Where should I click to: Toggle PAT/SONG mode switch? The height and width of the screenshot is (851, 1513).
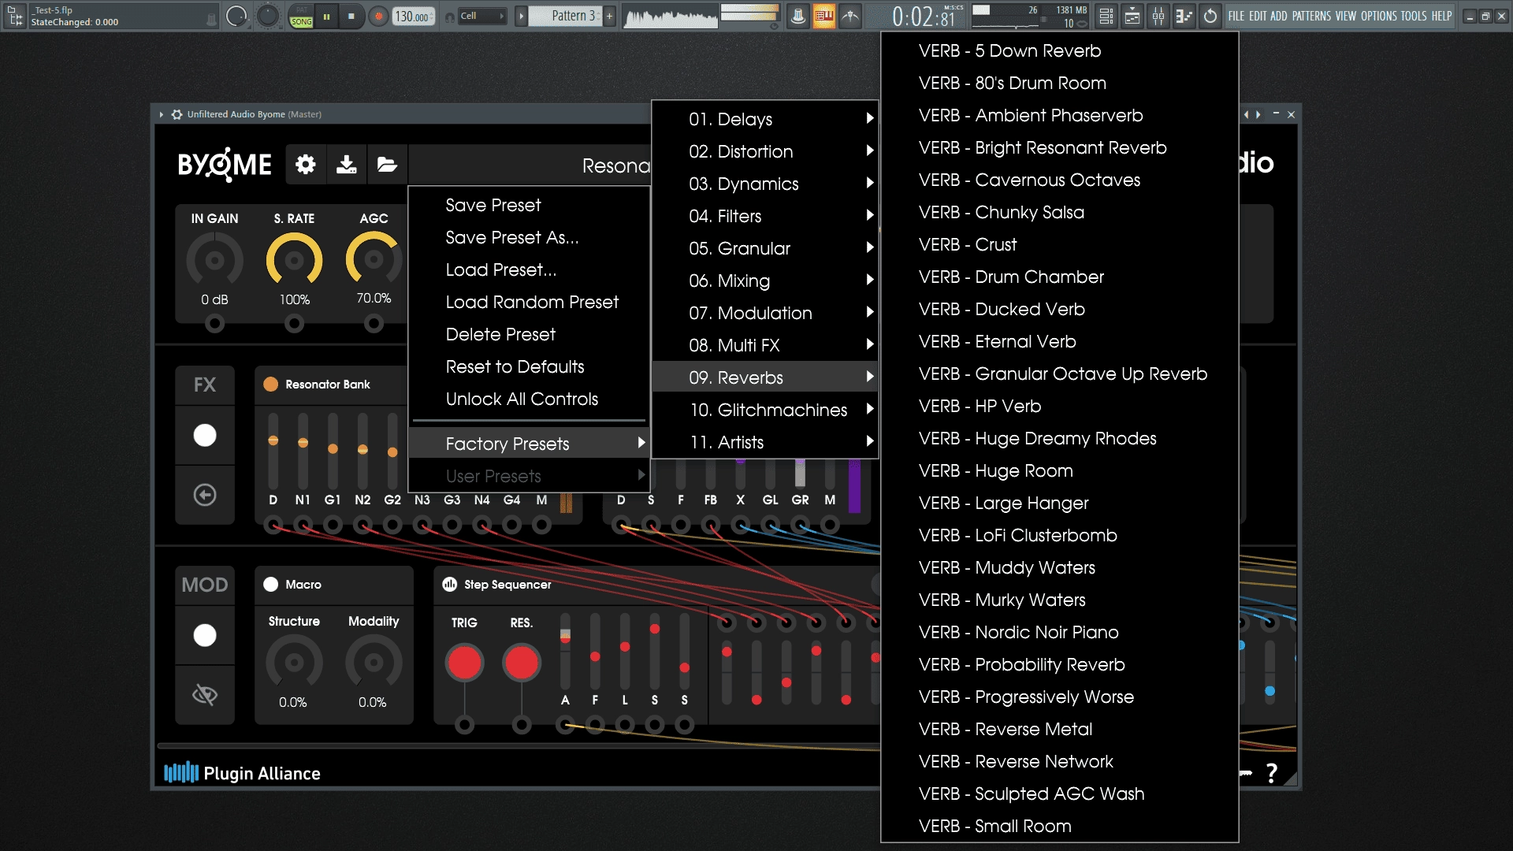click(x=301, y=16)
